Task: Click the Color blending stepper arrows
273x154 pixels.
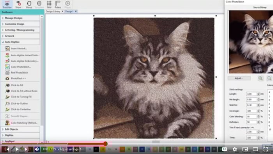Action: 258,116
